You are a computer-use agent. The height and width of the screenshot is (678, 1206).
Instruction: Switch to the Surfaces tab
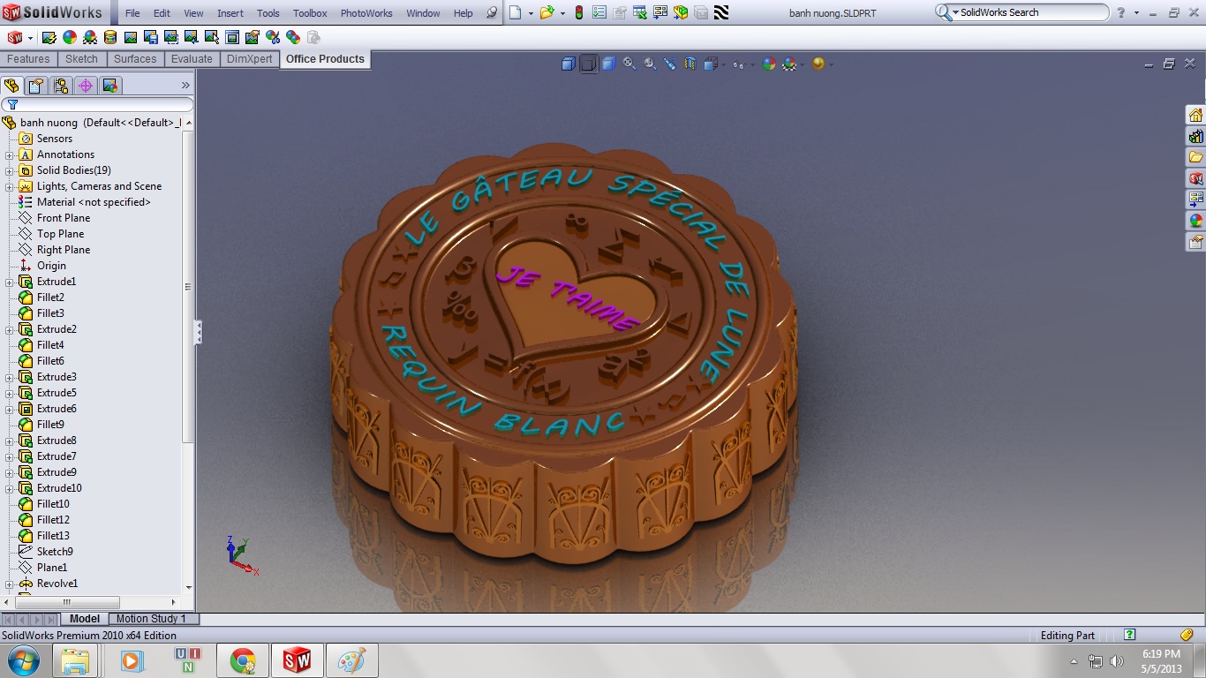(135, 59)
